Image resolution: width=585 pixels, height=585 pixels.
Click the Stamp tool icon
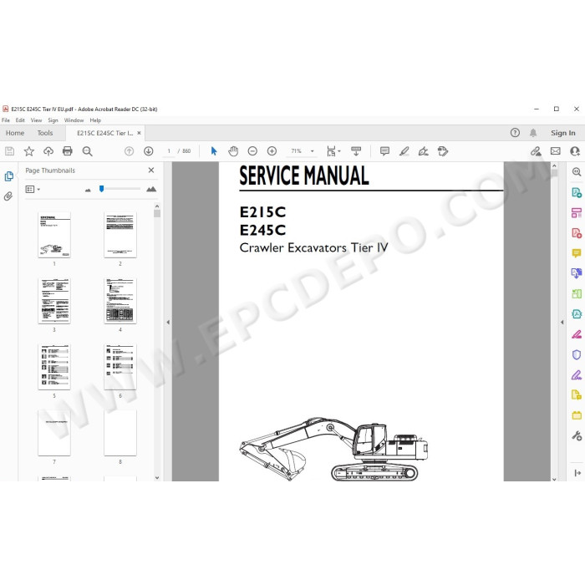tap(443, 151)
